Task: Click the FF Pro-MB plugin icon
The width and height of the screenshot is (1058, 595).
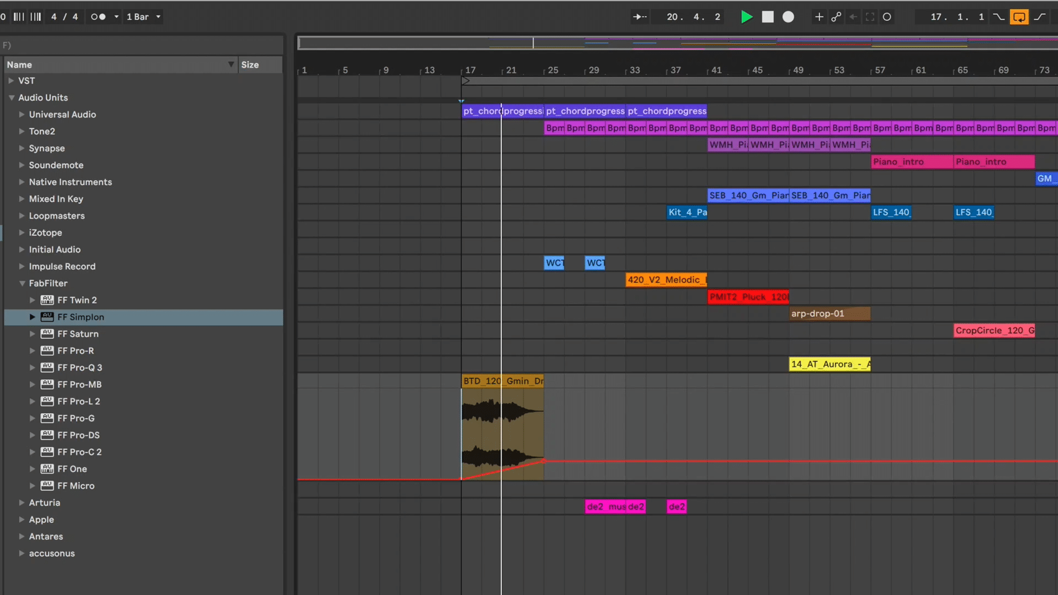Action: click(47, 385)
